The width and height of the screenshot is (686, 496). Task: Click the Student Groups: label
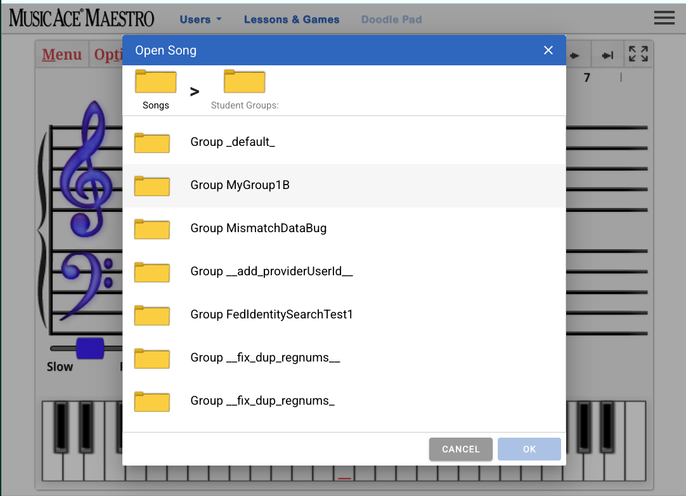point(245,105)
